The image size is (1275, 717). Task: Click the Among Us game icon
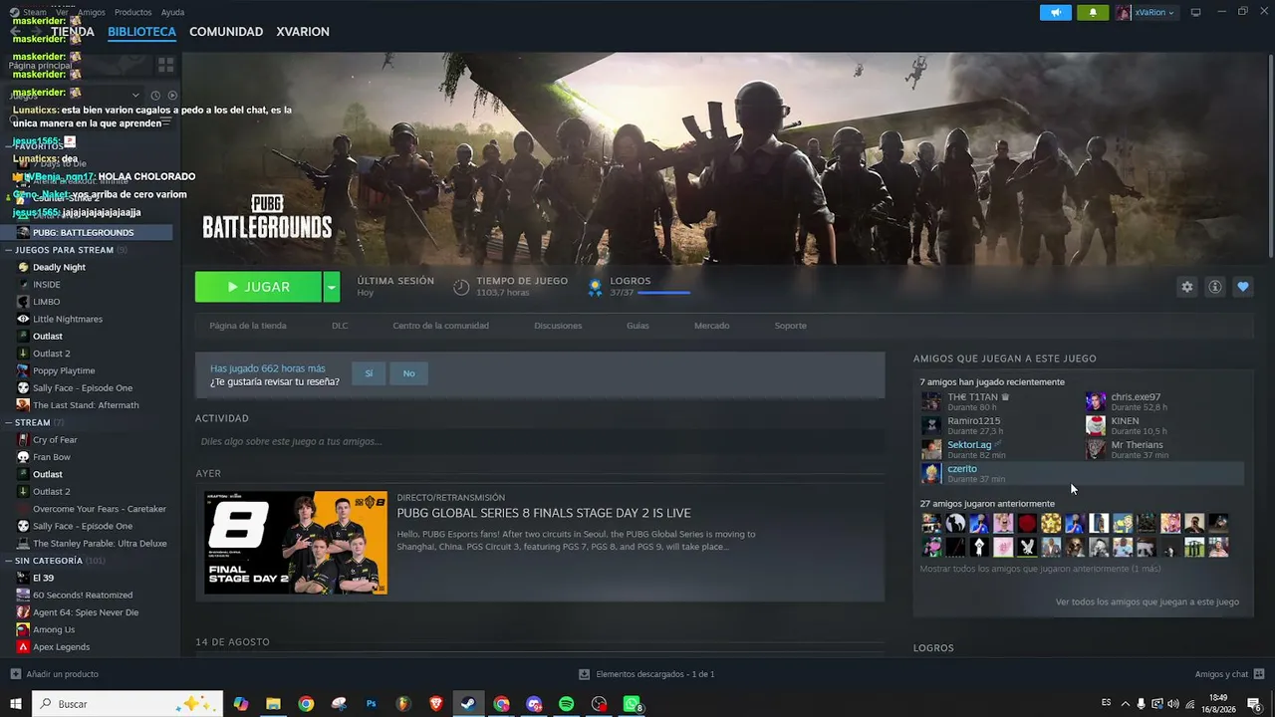(x=23, y=629)
